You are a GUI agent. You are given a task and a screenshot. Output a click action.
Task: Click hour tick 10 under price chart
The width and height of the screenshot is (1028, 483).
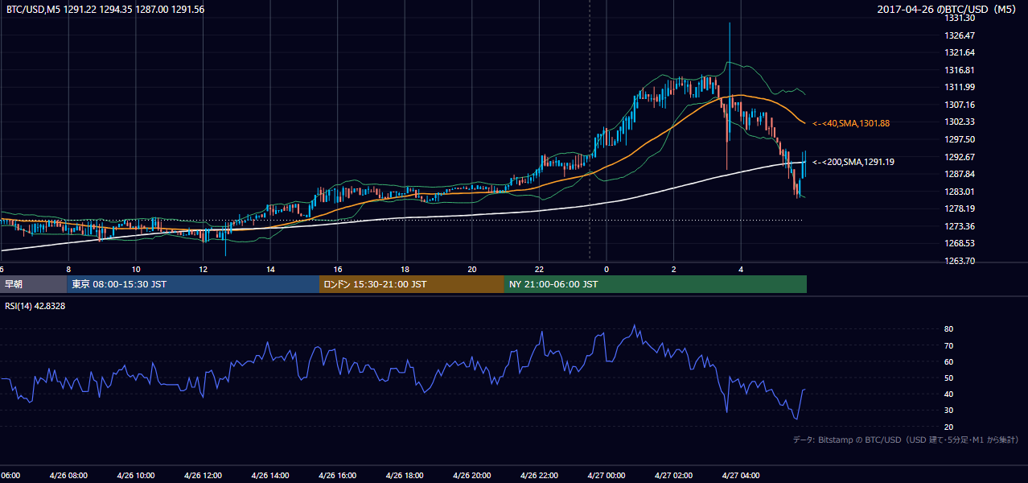pyautogui.click(x=136, y=269)
